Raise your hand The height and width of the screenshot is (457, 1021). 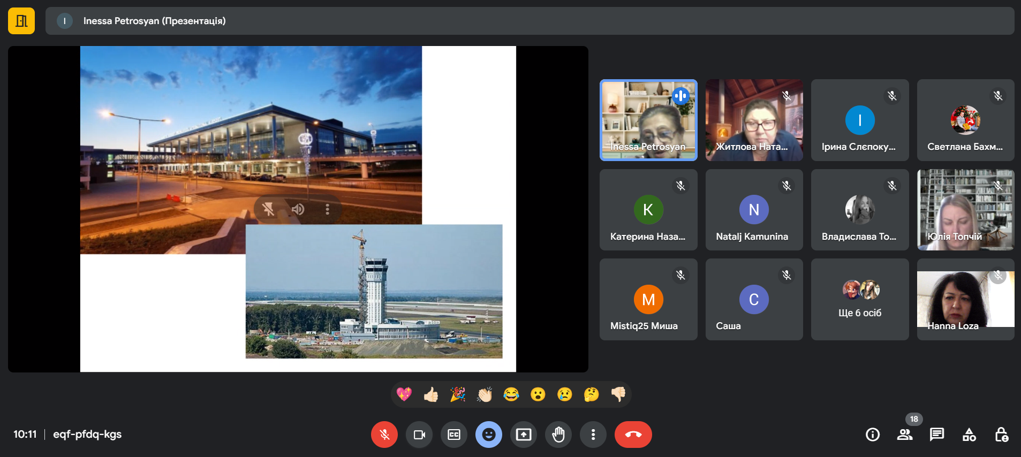558,435
